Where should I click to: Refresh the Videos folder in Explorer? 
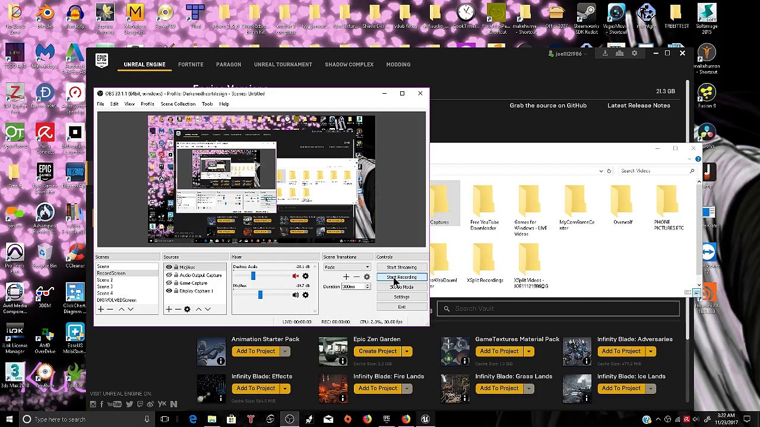pos(609,171)
